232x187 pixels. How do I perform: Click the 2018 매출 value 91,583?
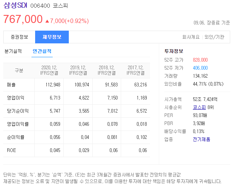111,85
